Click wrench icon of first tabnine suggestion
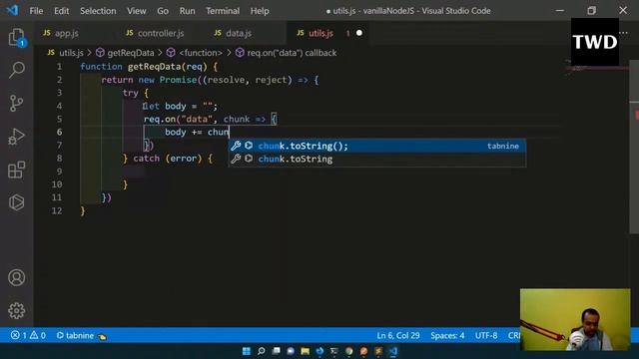The image size is (639, 359). [236, 146]
